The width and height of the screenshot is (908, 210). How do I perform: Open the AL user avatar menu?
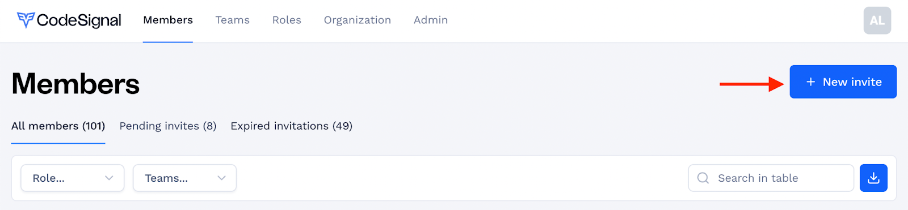(x=877, y=20)
